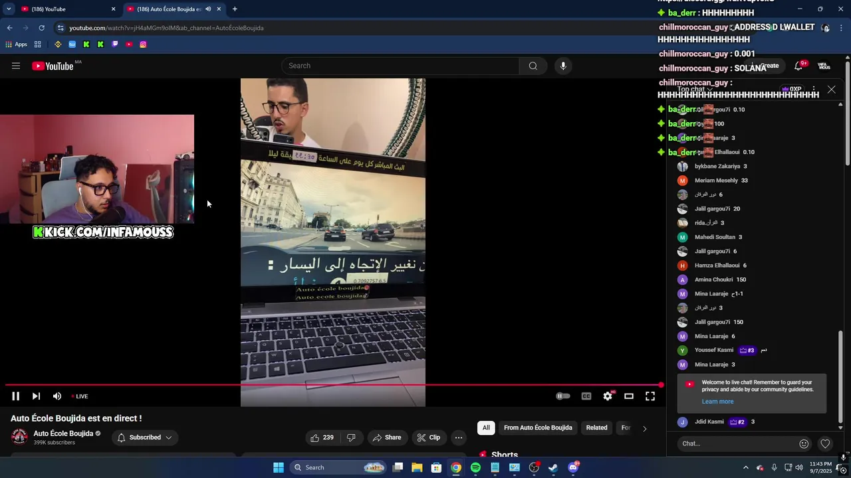Select the All filter chip
The height and width of the screenshot is (478, 851).
tap(486, 428)
